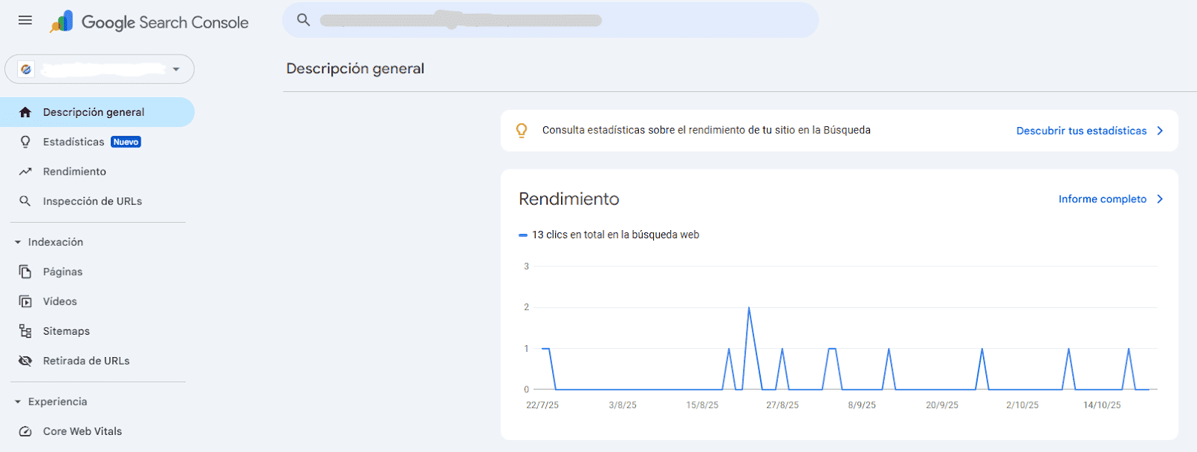The image size is (1197, 452).
Task: Click the 8/9/25 date label on chart
Action: pyautogui.click(x=862, y=405)
